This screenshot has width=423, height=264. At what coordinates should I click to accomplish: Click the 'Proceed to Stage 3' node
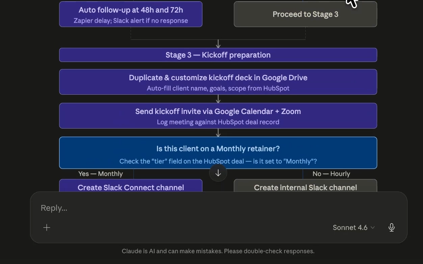[305, 14]
